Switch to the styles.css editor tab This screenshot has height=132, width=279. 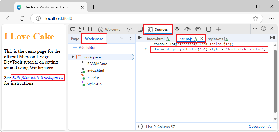[215, 39]
